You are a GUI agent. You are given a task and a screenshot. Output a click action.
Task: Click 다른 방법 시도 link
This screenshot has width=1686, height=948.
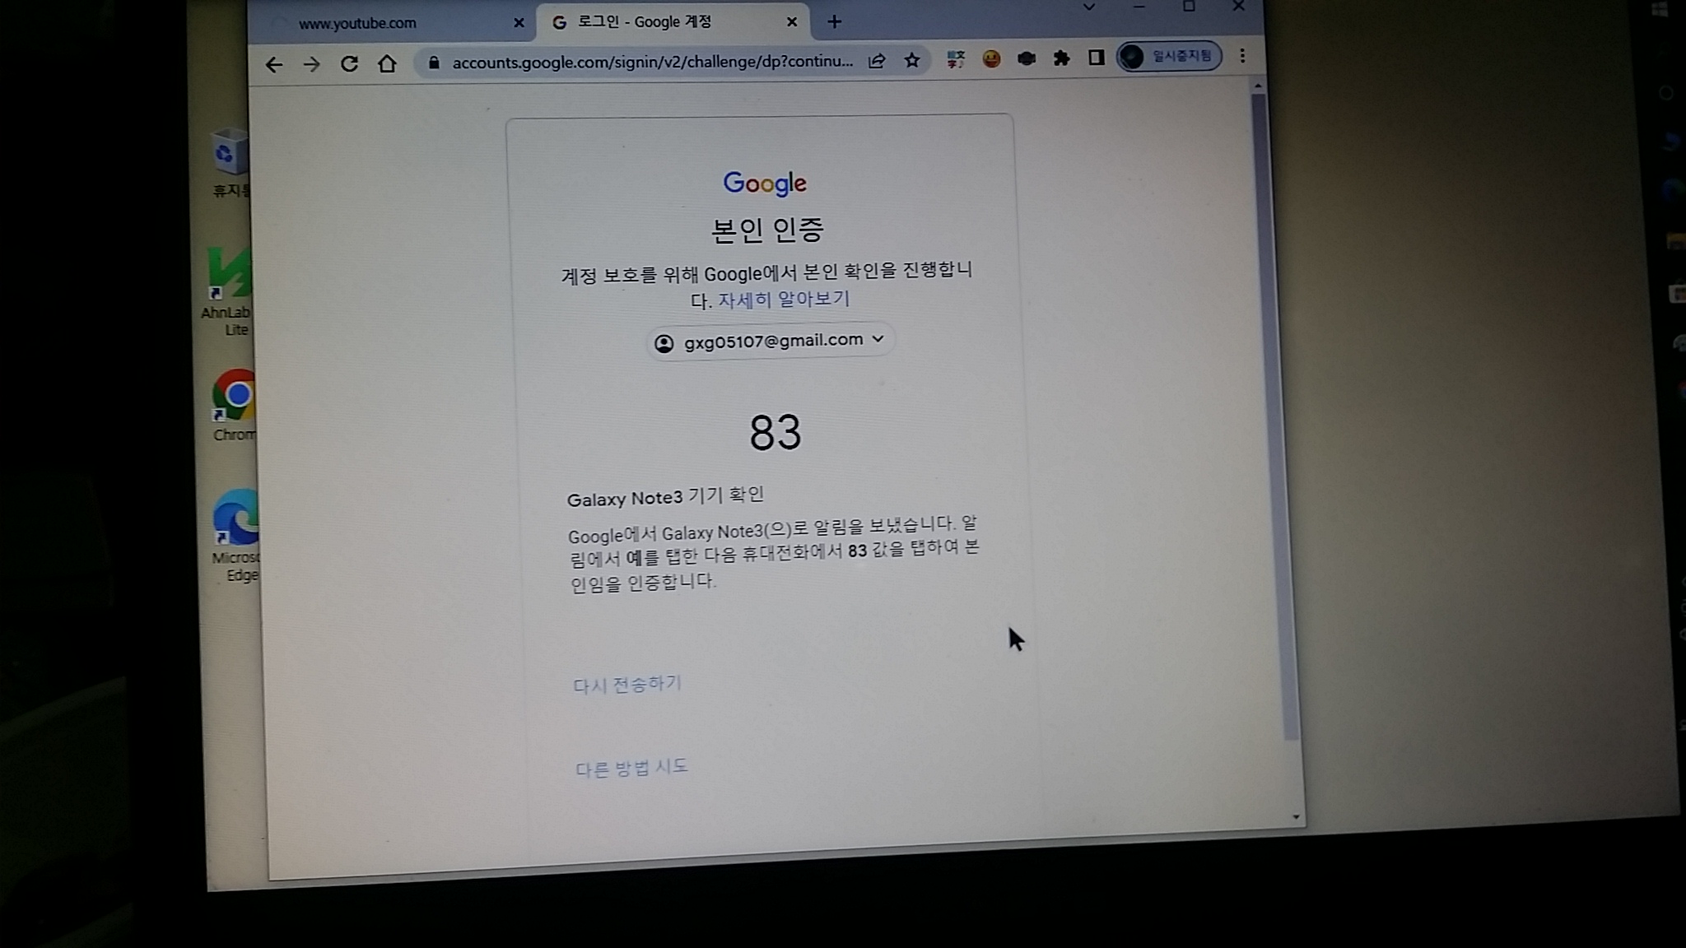point(631,768)
